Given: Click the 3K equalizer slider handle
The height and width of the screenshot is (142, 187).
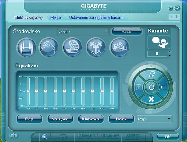Looking at the screenshot, I should point(73,91).
